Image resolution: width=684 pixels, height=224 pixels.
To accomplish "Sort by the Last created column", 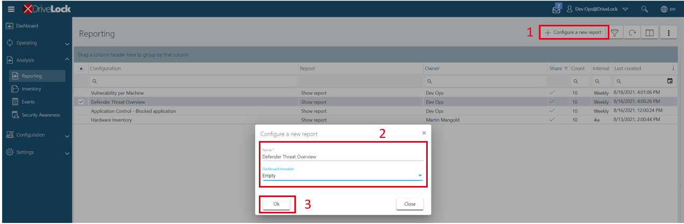I will point(627,69).
